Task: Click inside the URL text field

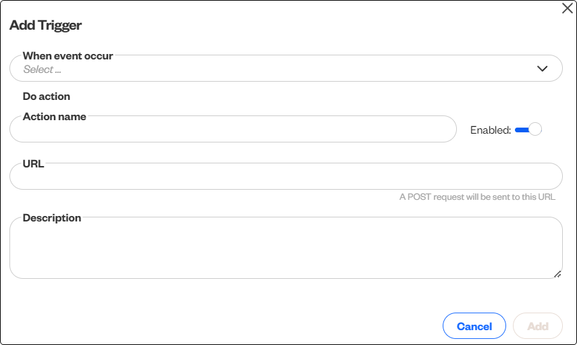Action: pyautogui.click(x=285, y=177)
